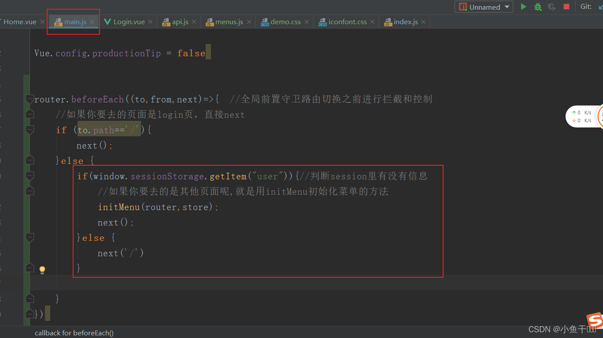The height and width of the screenshot is (338, 603).
Task: Close the api.js tab
Action: click(194, 22)
